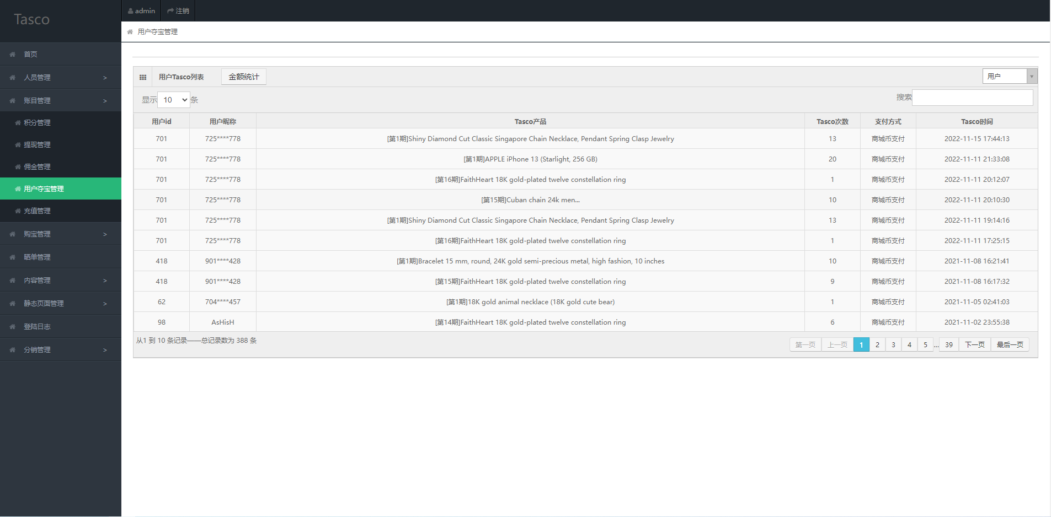Click the home icon beside 首页
The width and height of the screenshot is (1051, 517).
point(12,55)
